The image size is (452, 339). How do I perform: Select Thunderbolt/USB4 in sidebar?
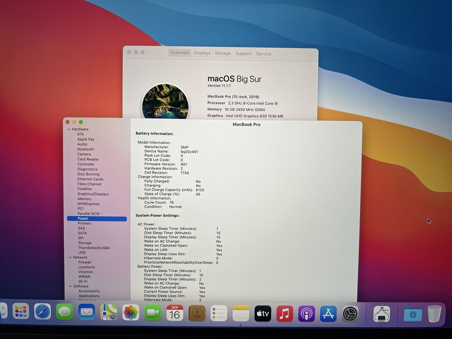[94, 248]
